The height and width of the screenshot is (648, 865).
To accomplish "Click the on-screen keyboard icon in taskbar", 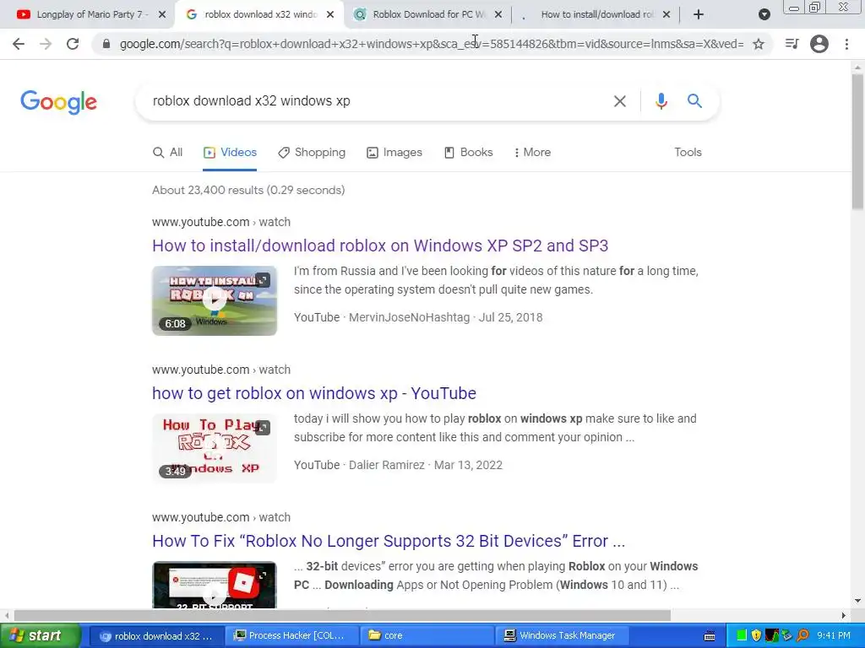I will pyautogui.click(x=710, y=636).
